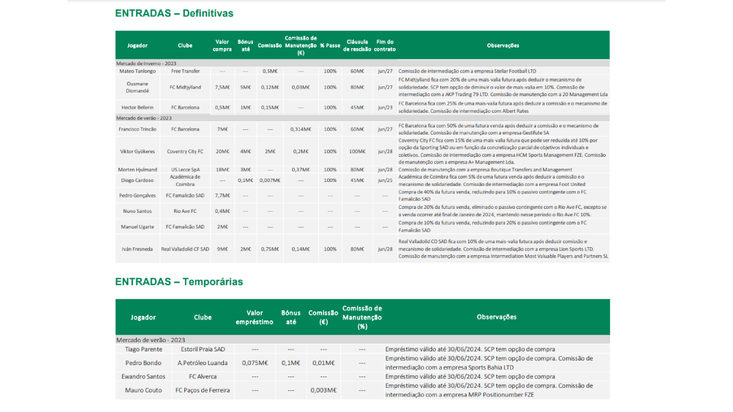Select the Estoril Praia SAD club cell
This screenshot has height=412, width=733.
[203, 349]
